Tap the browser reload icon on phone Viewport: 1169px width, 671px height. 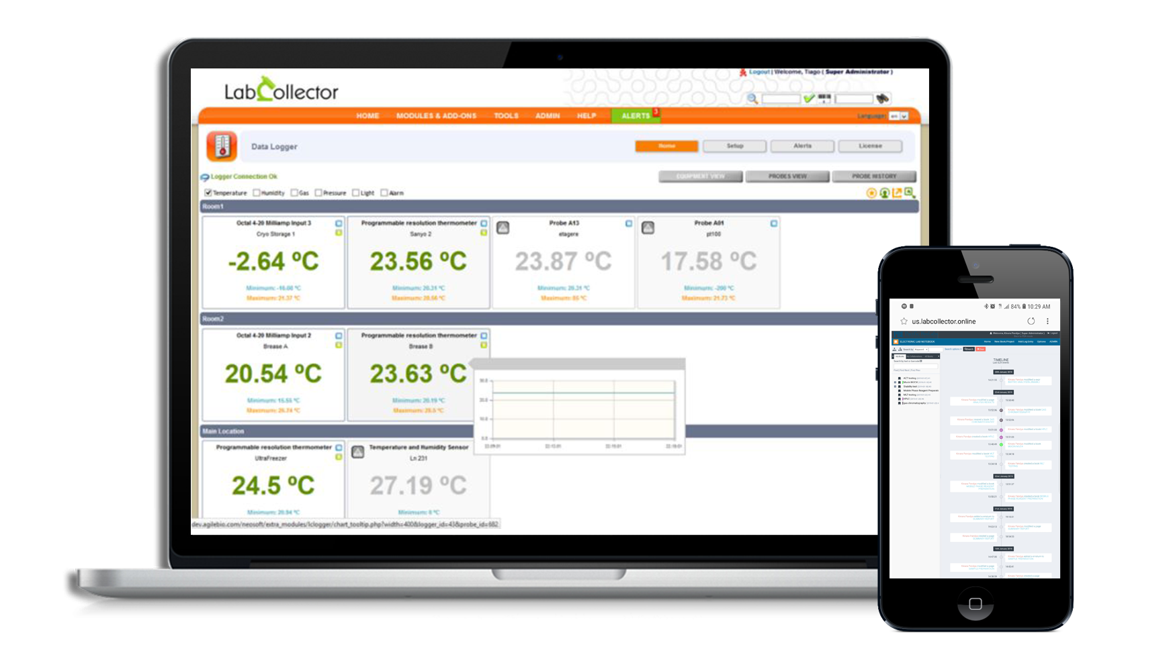1031,321
